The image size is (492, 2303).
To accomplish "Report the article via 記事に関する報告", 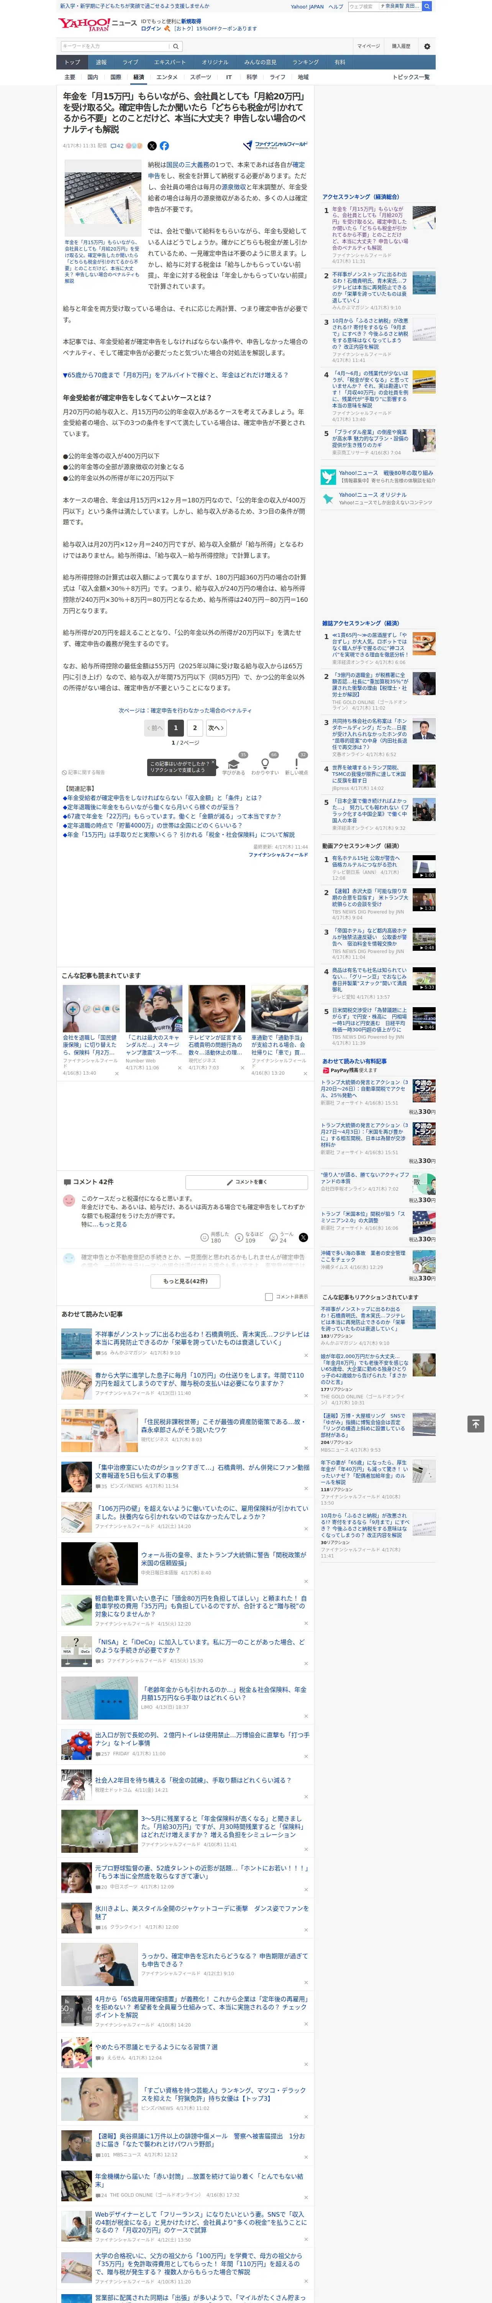I will [x=83, y=772].
